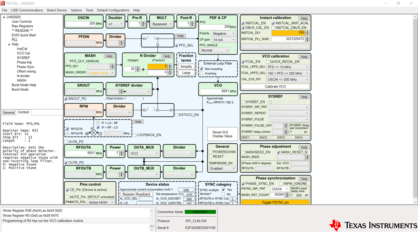Click the Large fraction terms button

(x=186, y=73)
